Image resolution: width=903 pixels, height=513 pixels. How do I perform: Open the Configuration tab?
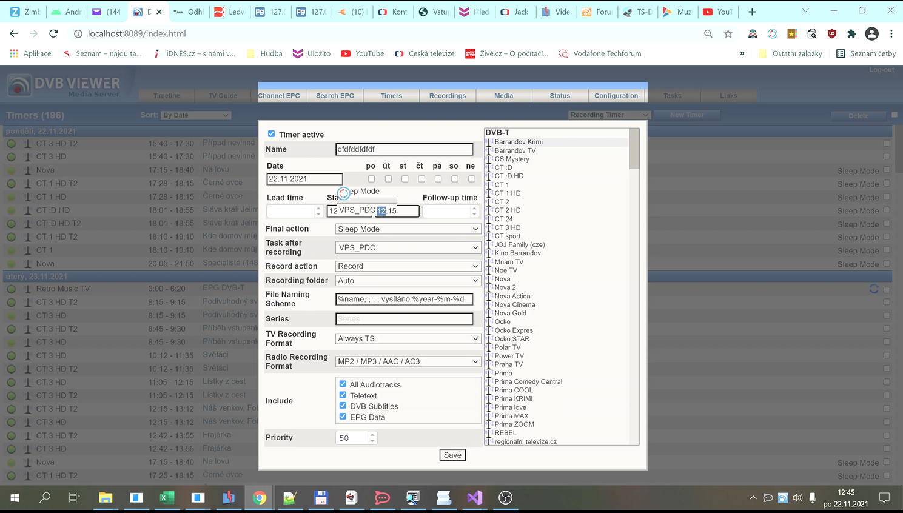click(x=616, y=96)
